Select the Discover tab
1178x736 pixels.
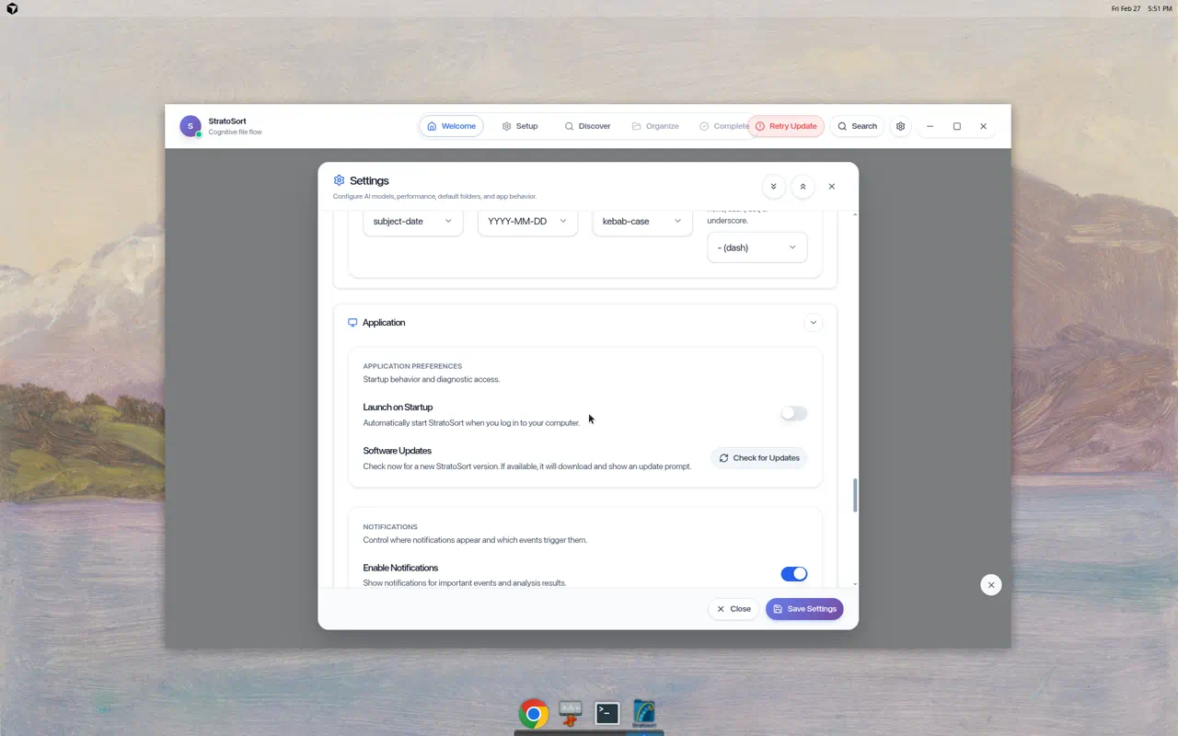click(587, 126)
